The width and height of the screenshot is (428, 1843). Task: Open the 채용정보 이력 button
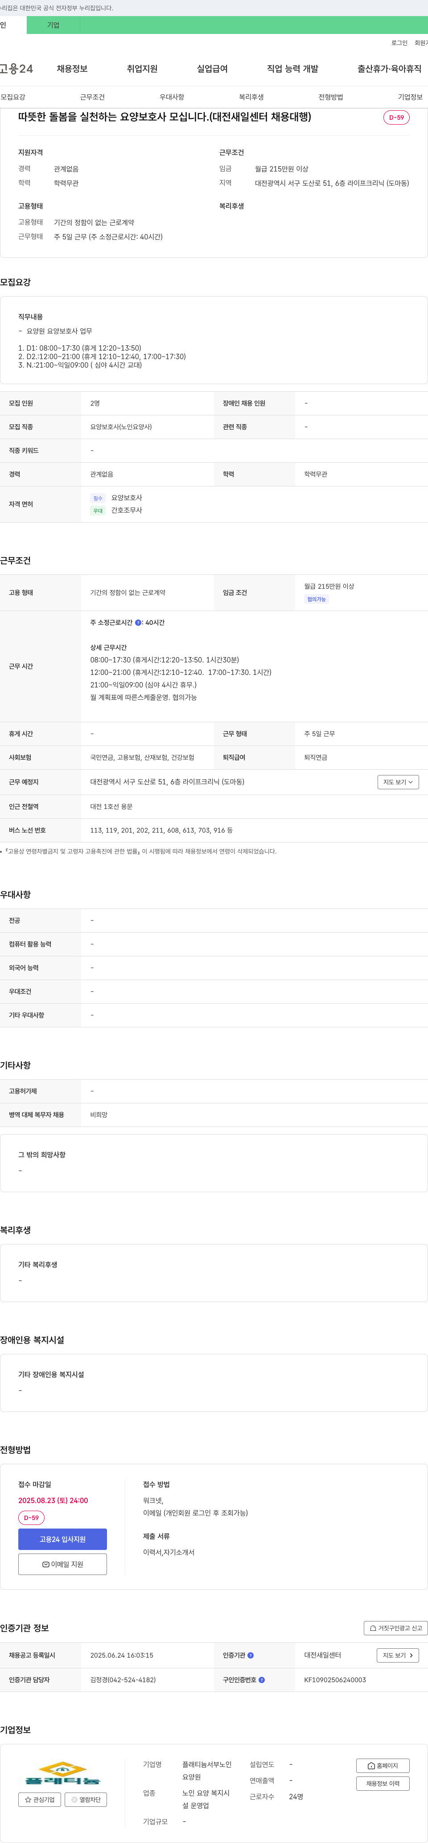pos(383,1784)
